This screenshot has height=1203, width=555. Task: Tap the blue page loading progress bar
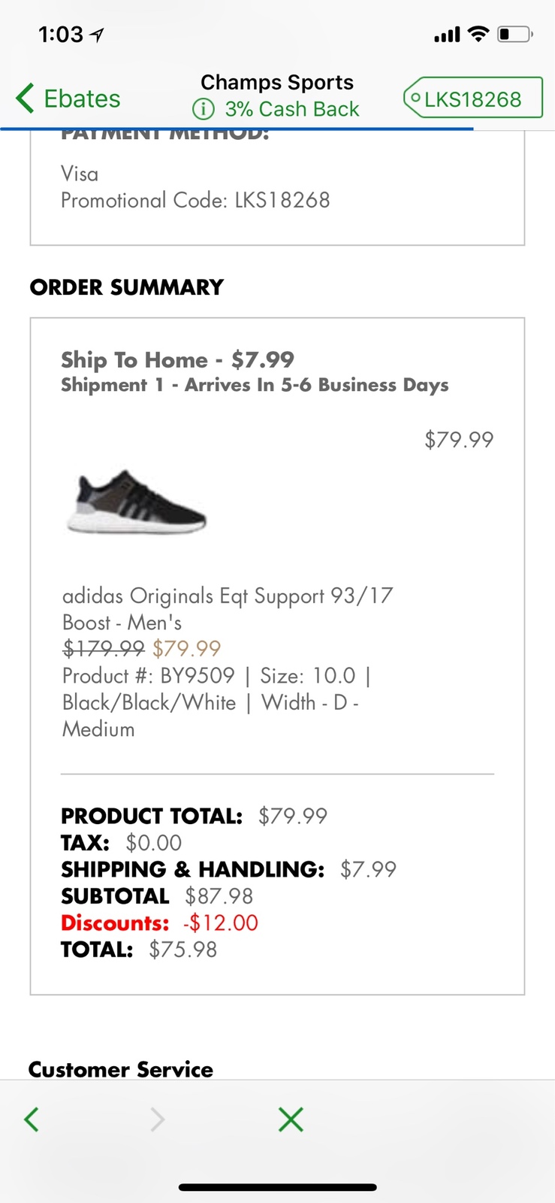pyautogui.click(x=237, y=129)
